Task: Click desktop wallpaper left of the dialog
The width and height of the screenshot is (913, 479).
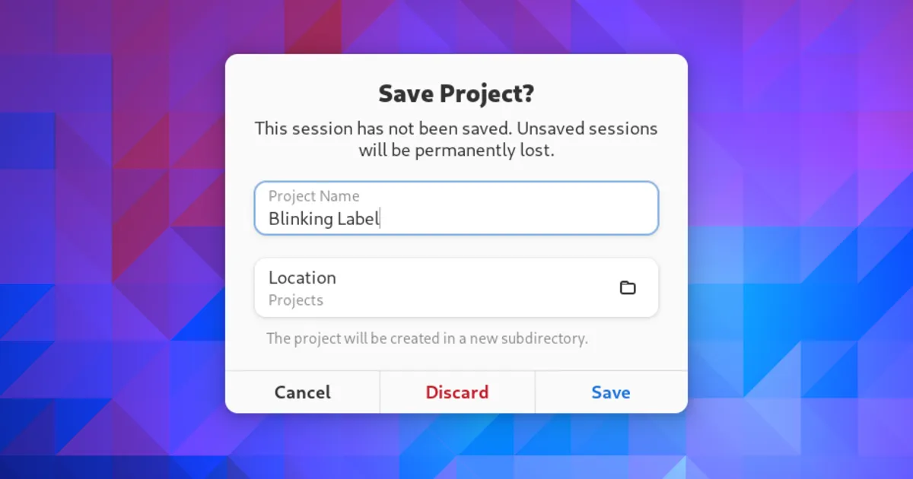Action: (x=114, y=243)
